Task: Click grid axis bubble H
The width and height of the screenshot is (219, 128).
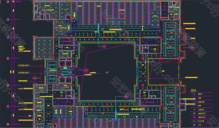Action: (x=8, y=2)
